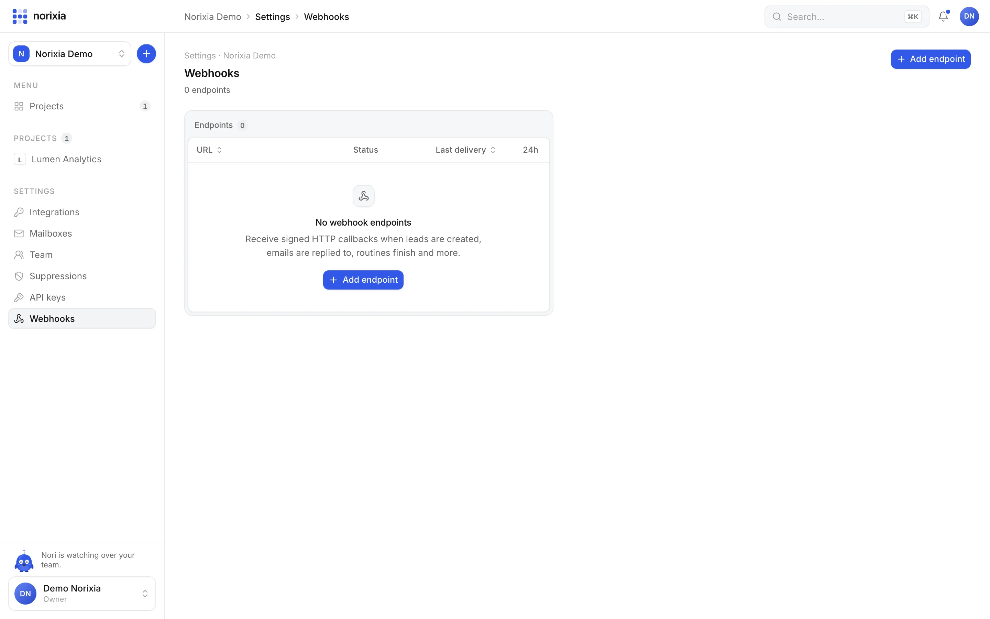Click the Webhooks breadcrumb
The image size is (990, 619).
[x=326, y=17]
